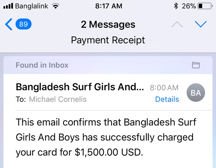
Task: Go to the previous message with up chevron
Action: (177, 25)
